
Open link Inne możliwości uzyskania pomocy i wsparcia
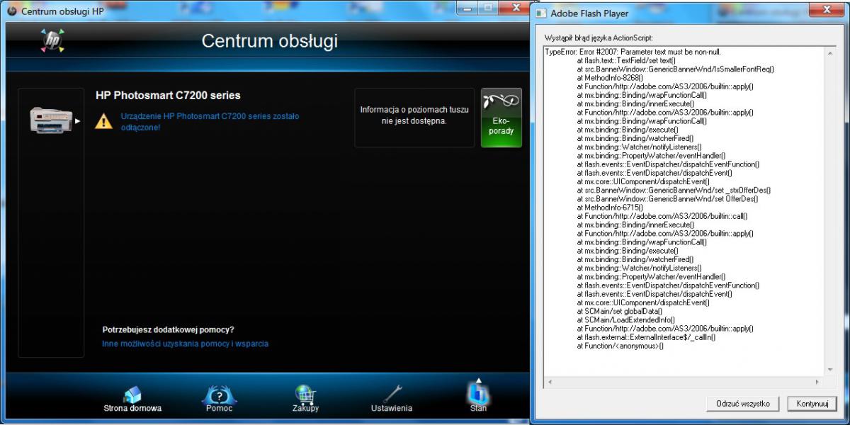point(186,344)
